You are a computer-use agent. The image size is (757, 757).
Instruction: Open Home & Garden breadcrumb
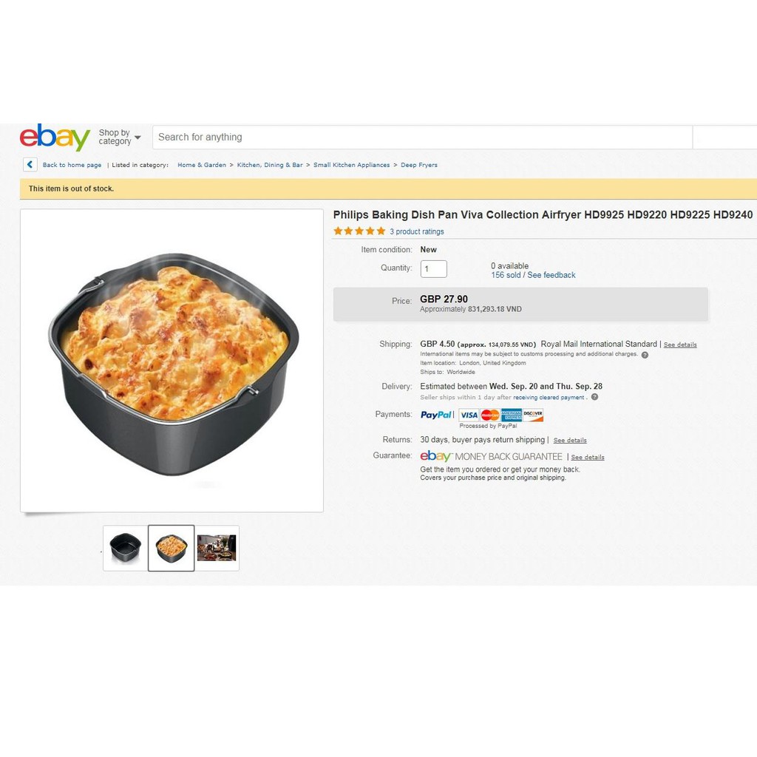click(202, 165)
